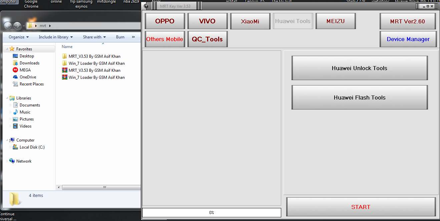Select the MEIZU button
This screenshot has width=440, height=221.
pyautogui.click(x=336, y=21)
